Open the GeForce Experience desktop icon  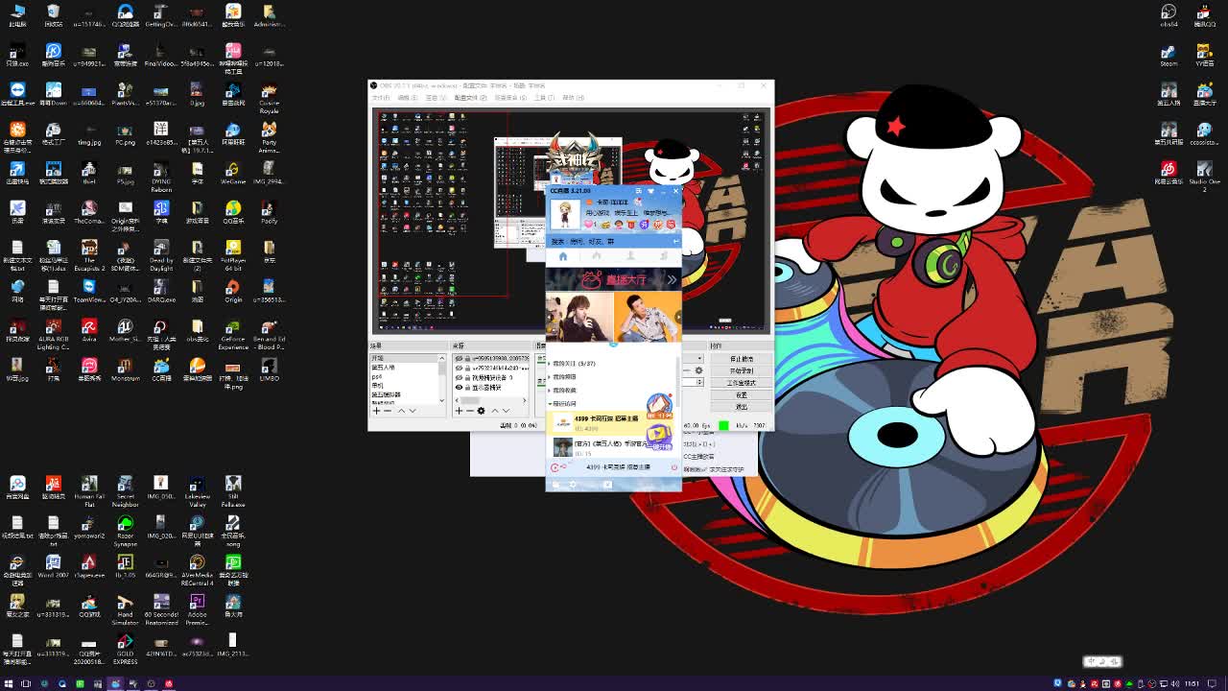tap(233, 330)
